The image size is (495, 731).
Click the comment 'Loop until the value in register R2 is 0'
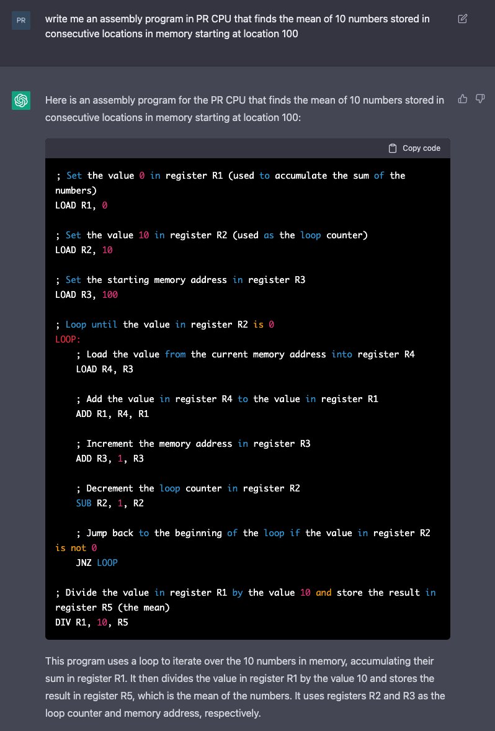click(164, 325)
